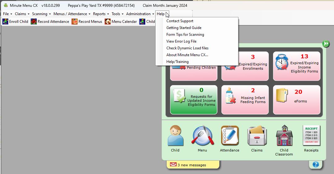The height and width of the screenshot is (174, 334).
Task: Click the Record Attendance toolbar icon
Action: [34, 22]
